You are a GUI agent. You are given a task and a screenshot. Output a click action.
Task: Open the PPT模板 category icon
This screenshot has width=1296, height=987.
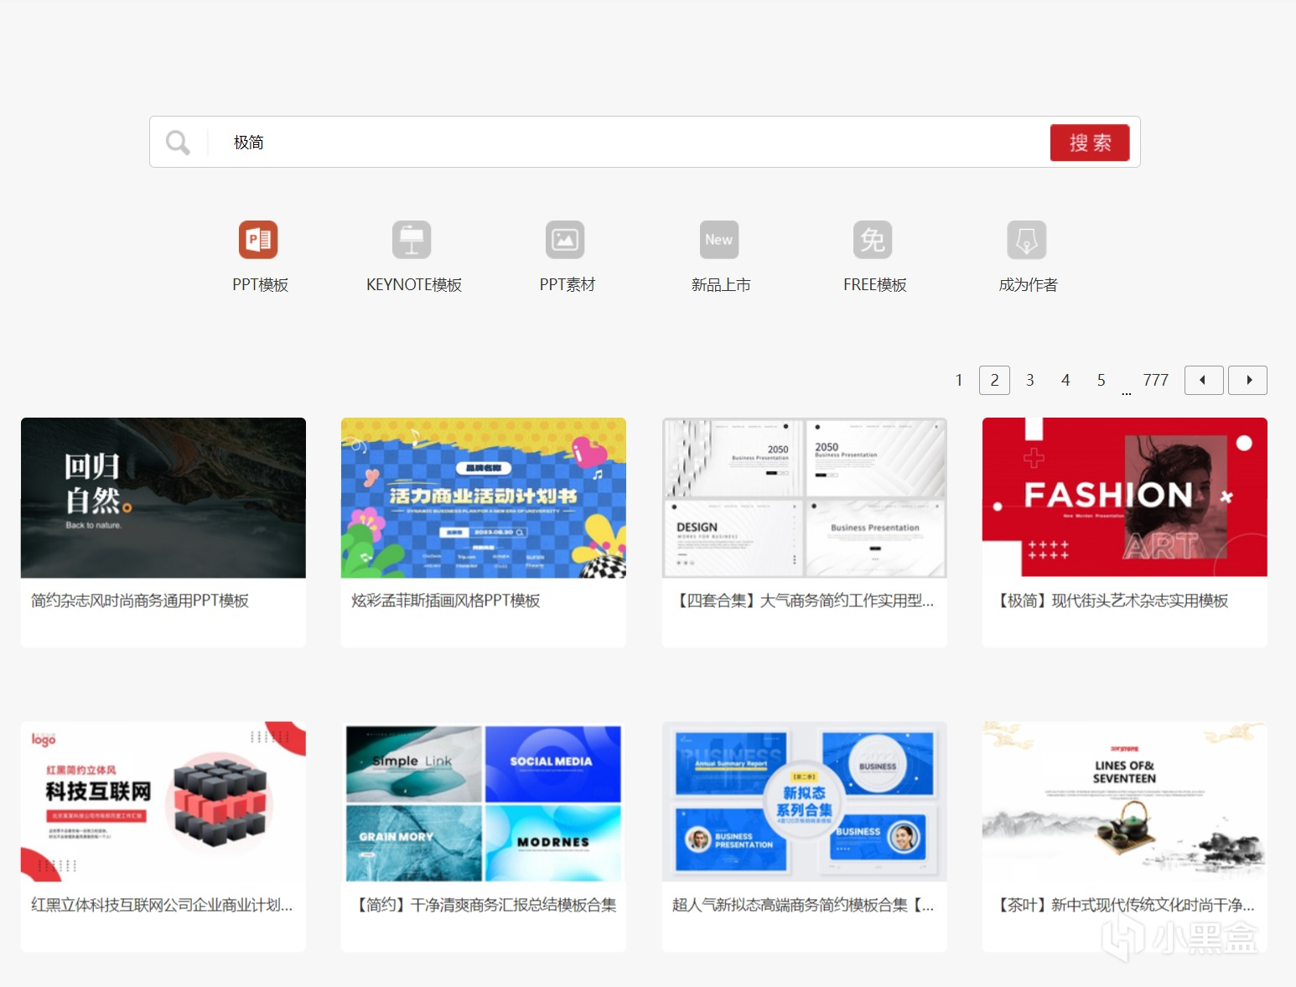pyautogui.click(x=258, y=240)
